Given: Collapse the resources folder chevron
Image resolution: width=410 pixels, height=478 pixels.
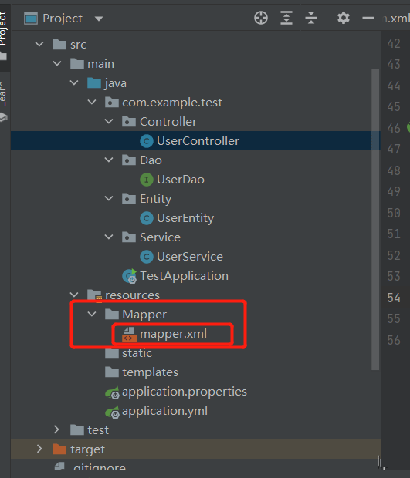Looking at the screenshot, I should (x=74, y=295).
